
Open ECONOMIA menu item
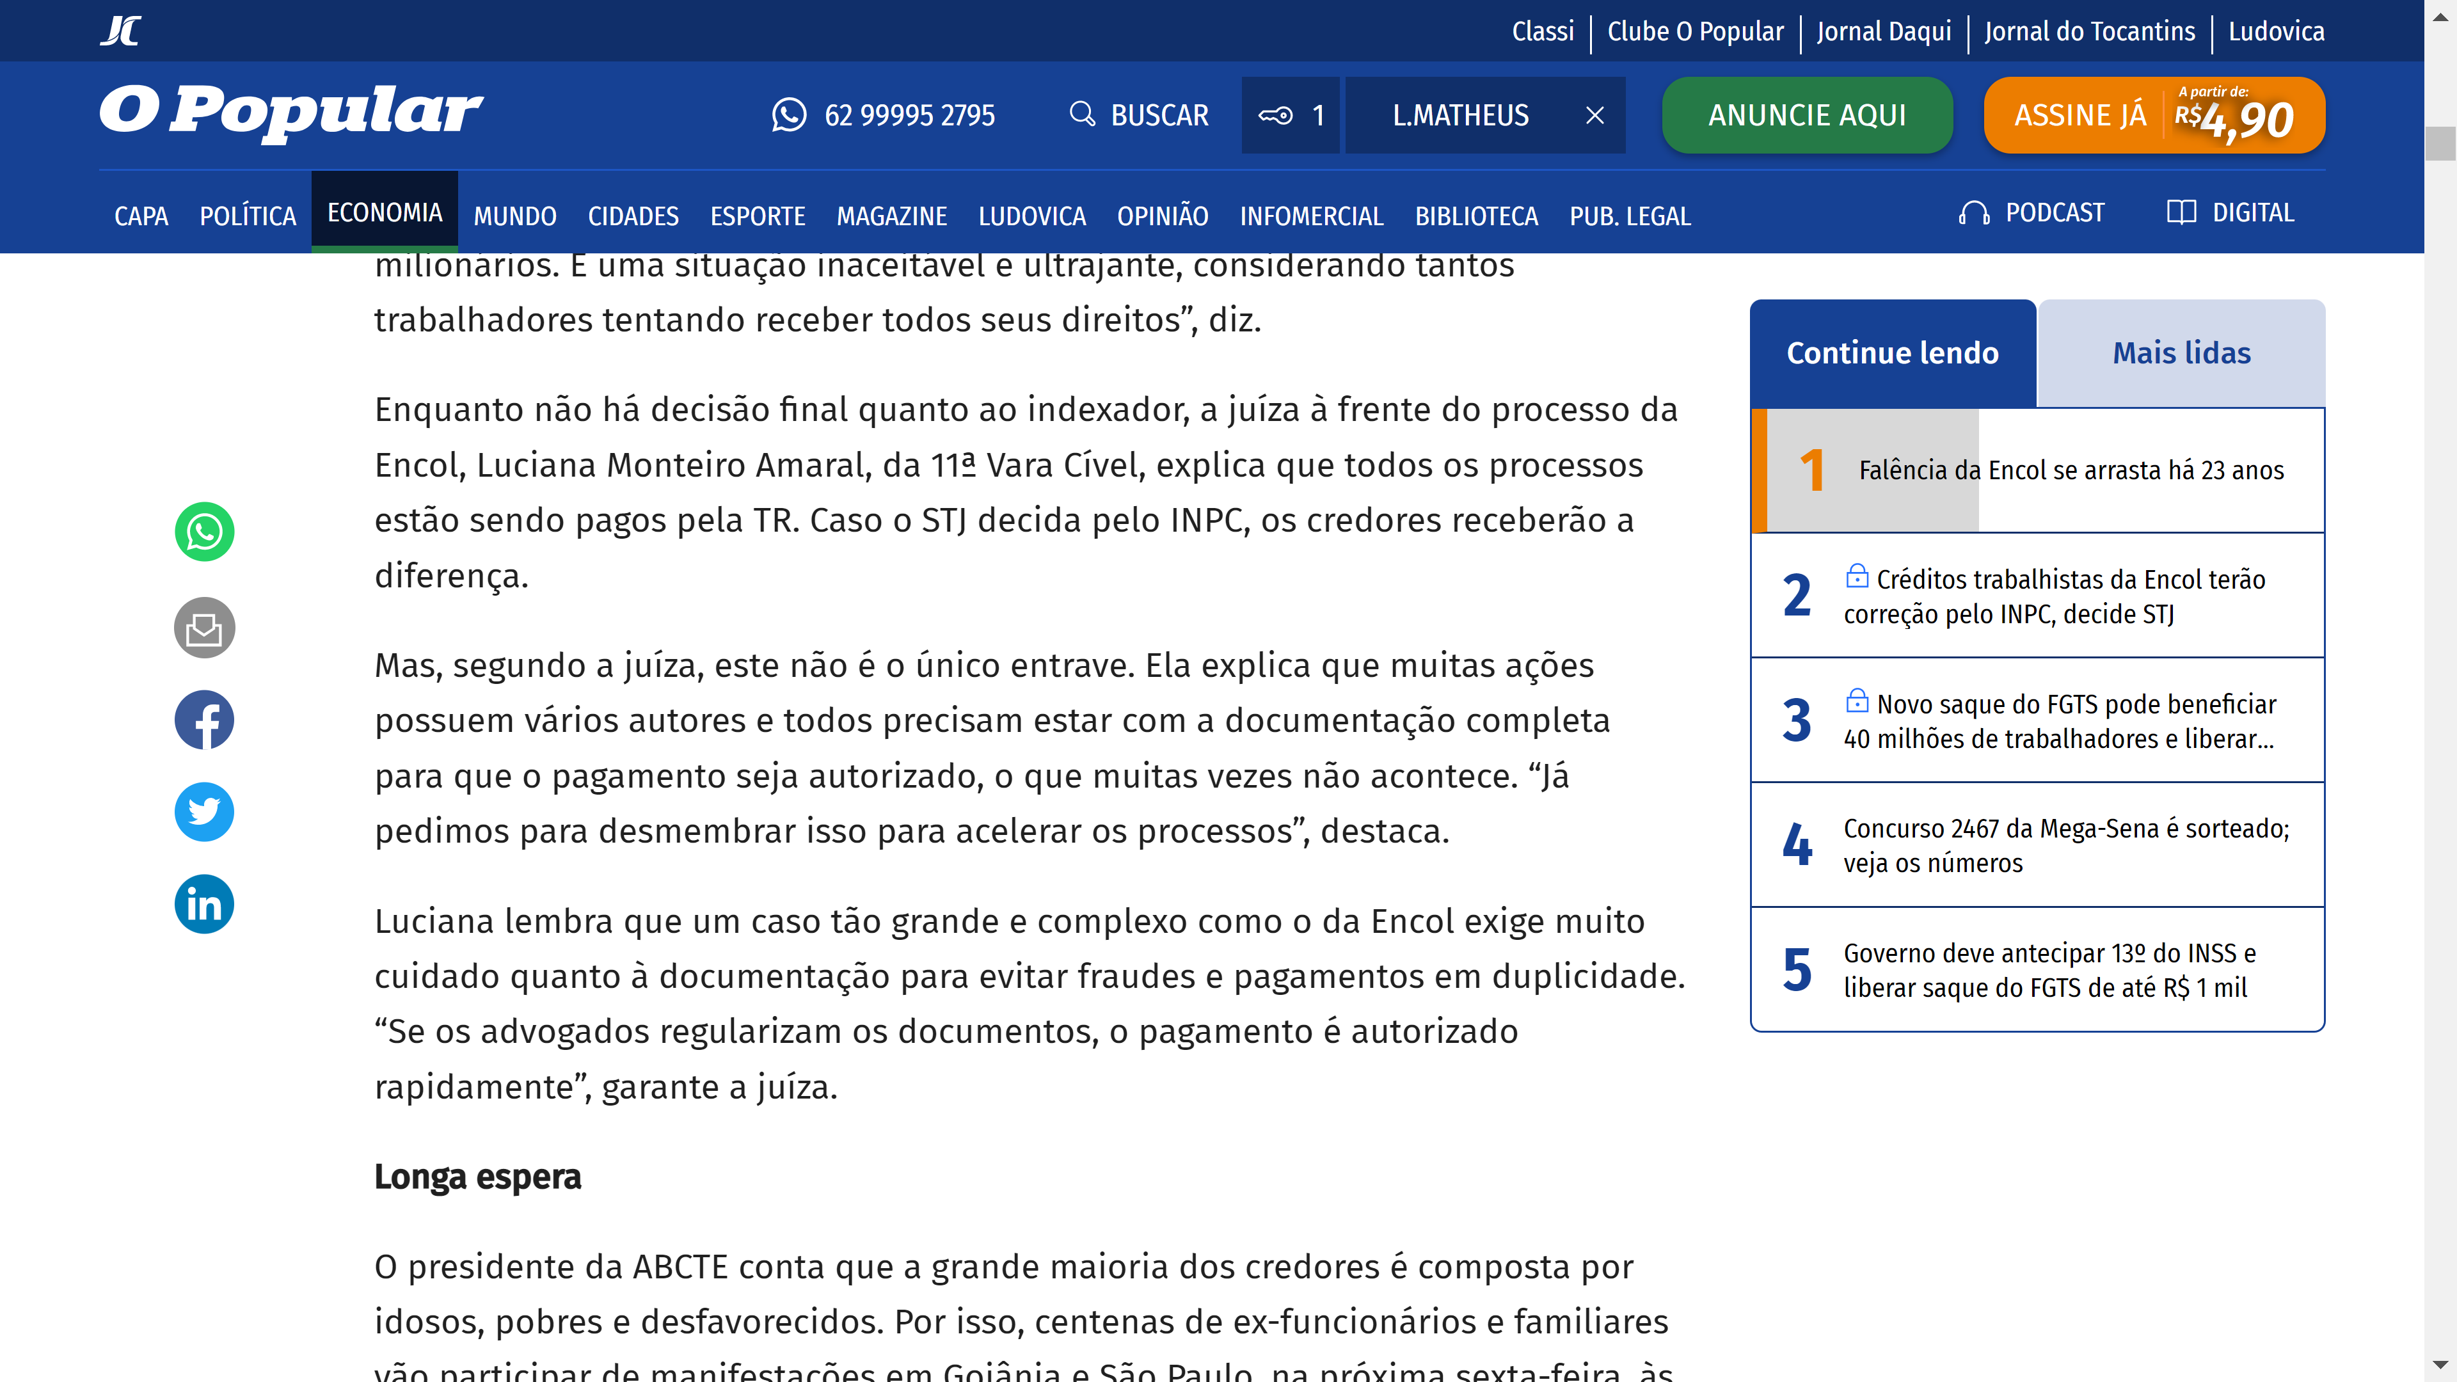(x=385, y=212)
